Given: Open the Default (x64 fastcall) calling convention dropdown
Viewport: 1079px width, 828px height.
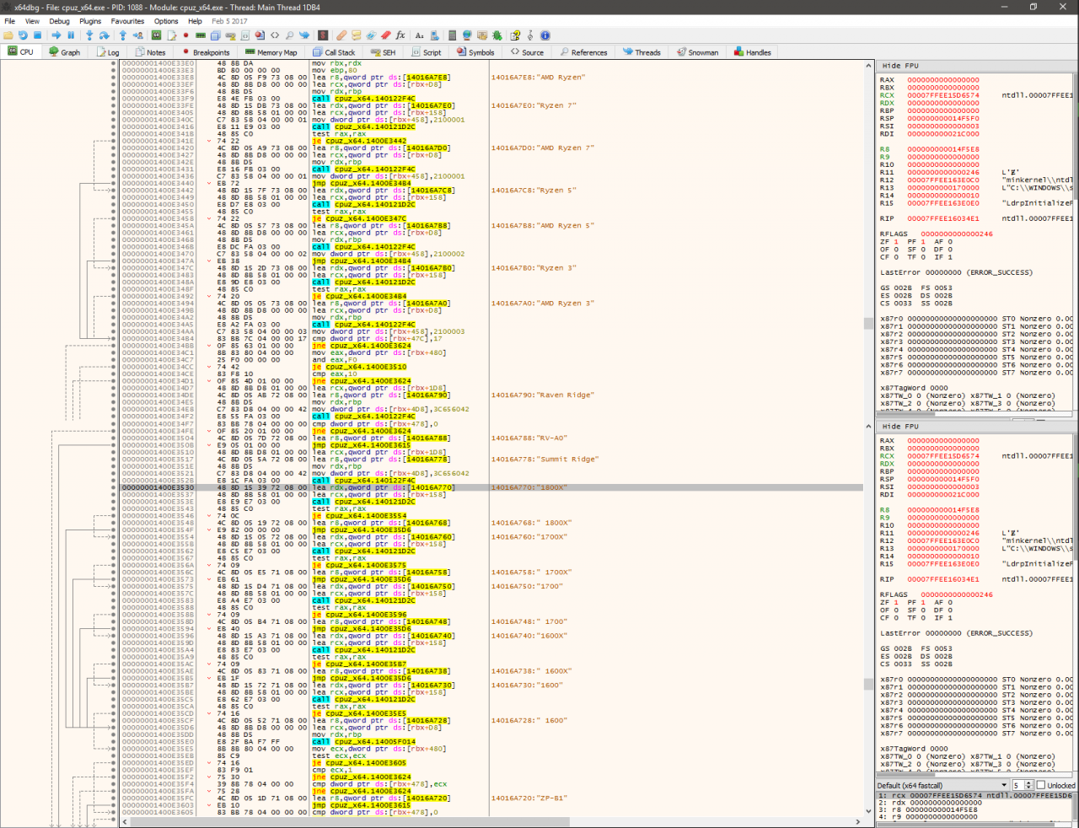Looking at the screenshot, I should 943,785.
